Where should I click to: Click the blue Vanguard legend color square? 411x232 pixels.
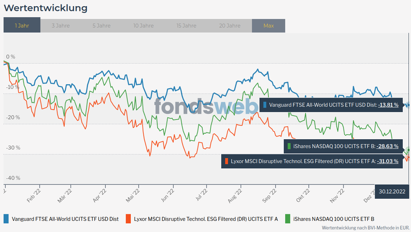6,219
